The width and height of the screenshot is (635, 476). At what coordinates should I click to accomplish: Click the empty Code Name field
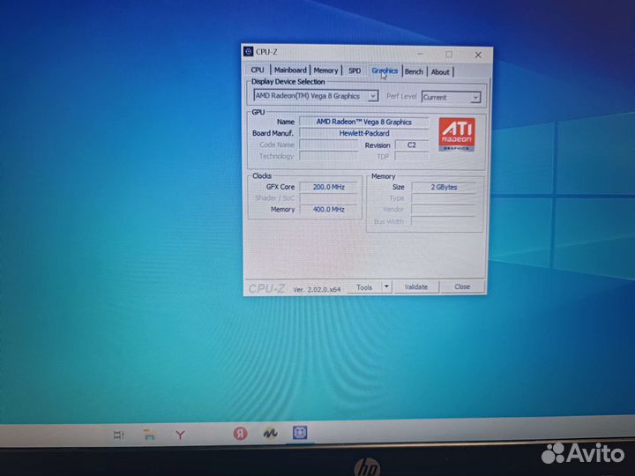click(x=329, y=145)
